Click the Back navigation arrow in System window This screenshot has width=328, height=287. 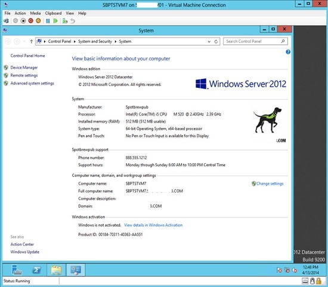point(8,41)
